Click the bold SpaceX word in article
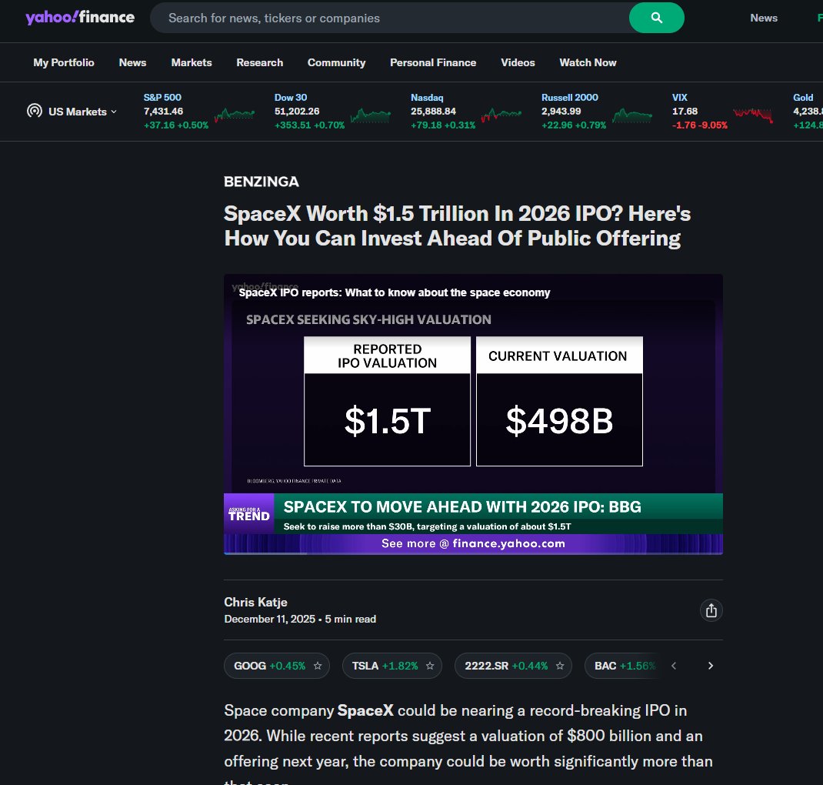The height and width of the screenshot is (785, 823). click(365, 710)
